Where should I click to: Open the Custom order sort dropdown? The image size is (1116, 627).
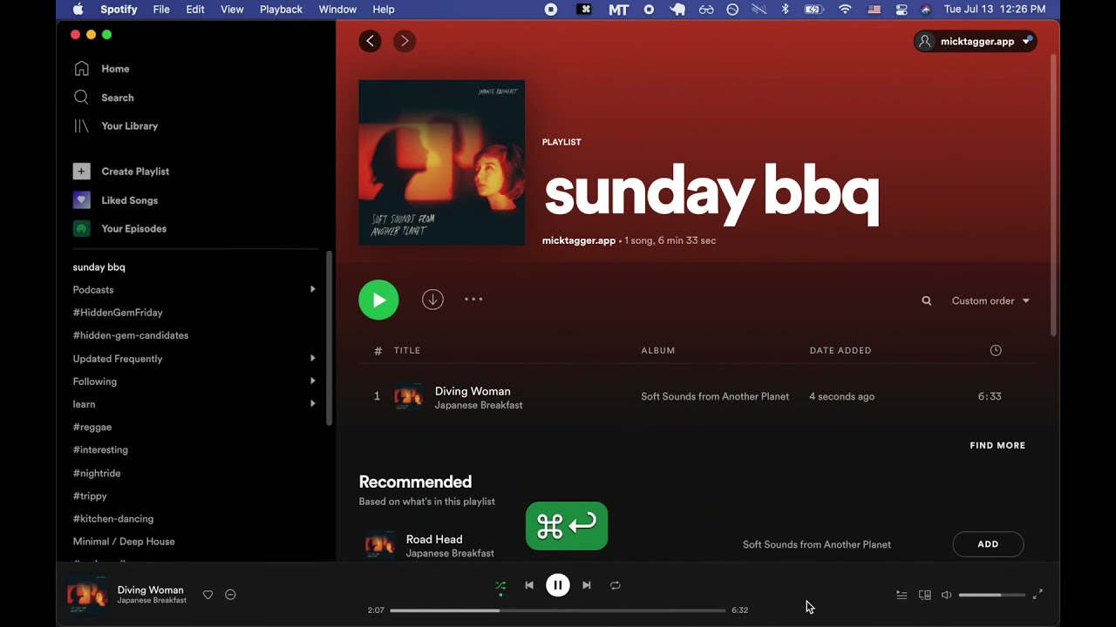990,301
